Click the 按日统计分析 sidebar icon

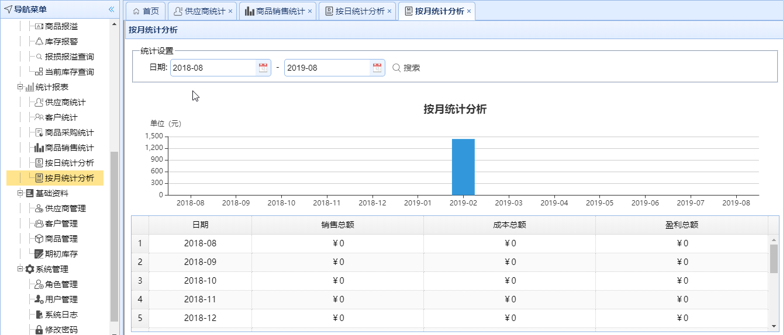[39, 163]
